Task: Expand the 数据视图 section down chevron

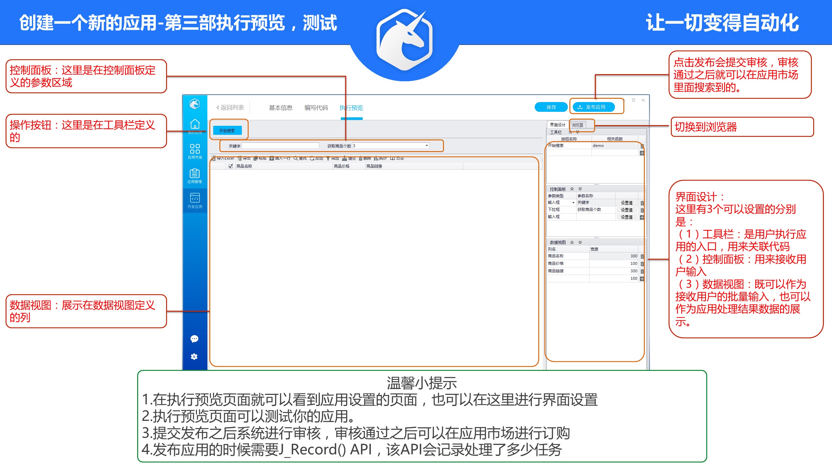Action: (x=580, y=242)
